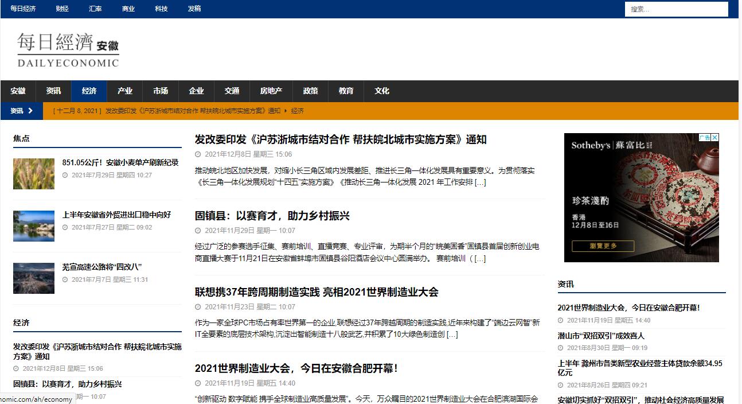Open the 财经 top menu link
This screenshot has width=742, height=404.
(x=62, y=9)
